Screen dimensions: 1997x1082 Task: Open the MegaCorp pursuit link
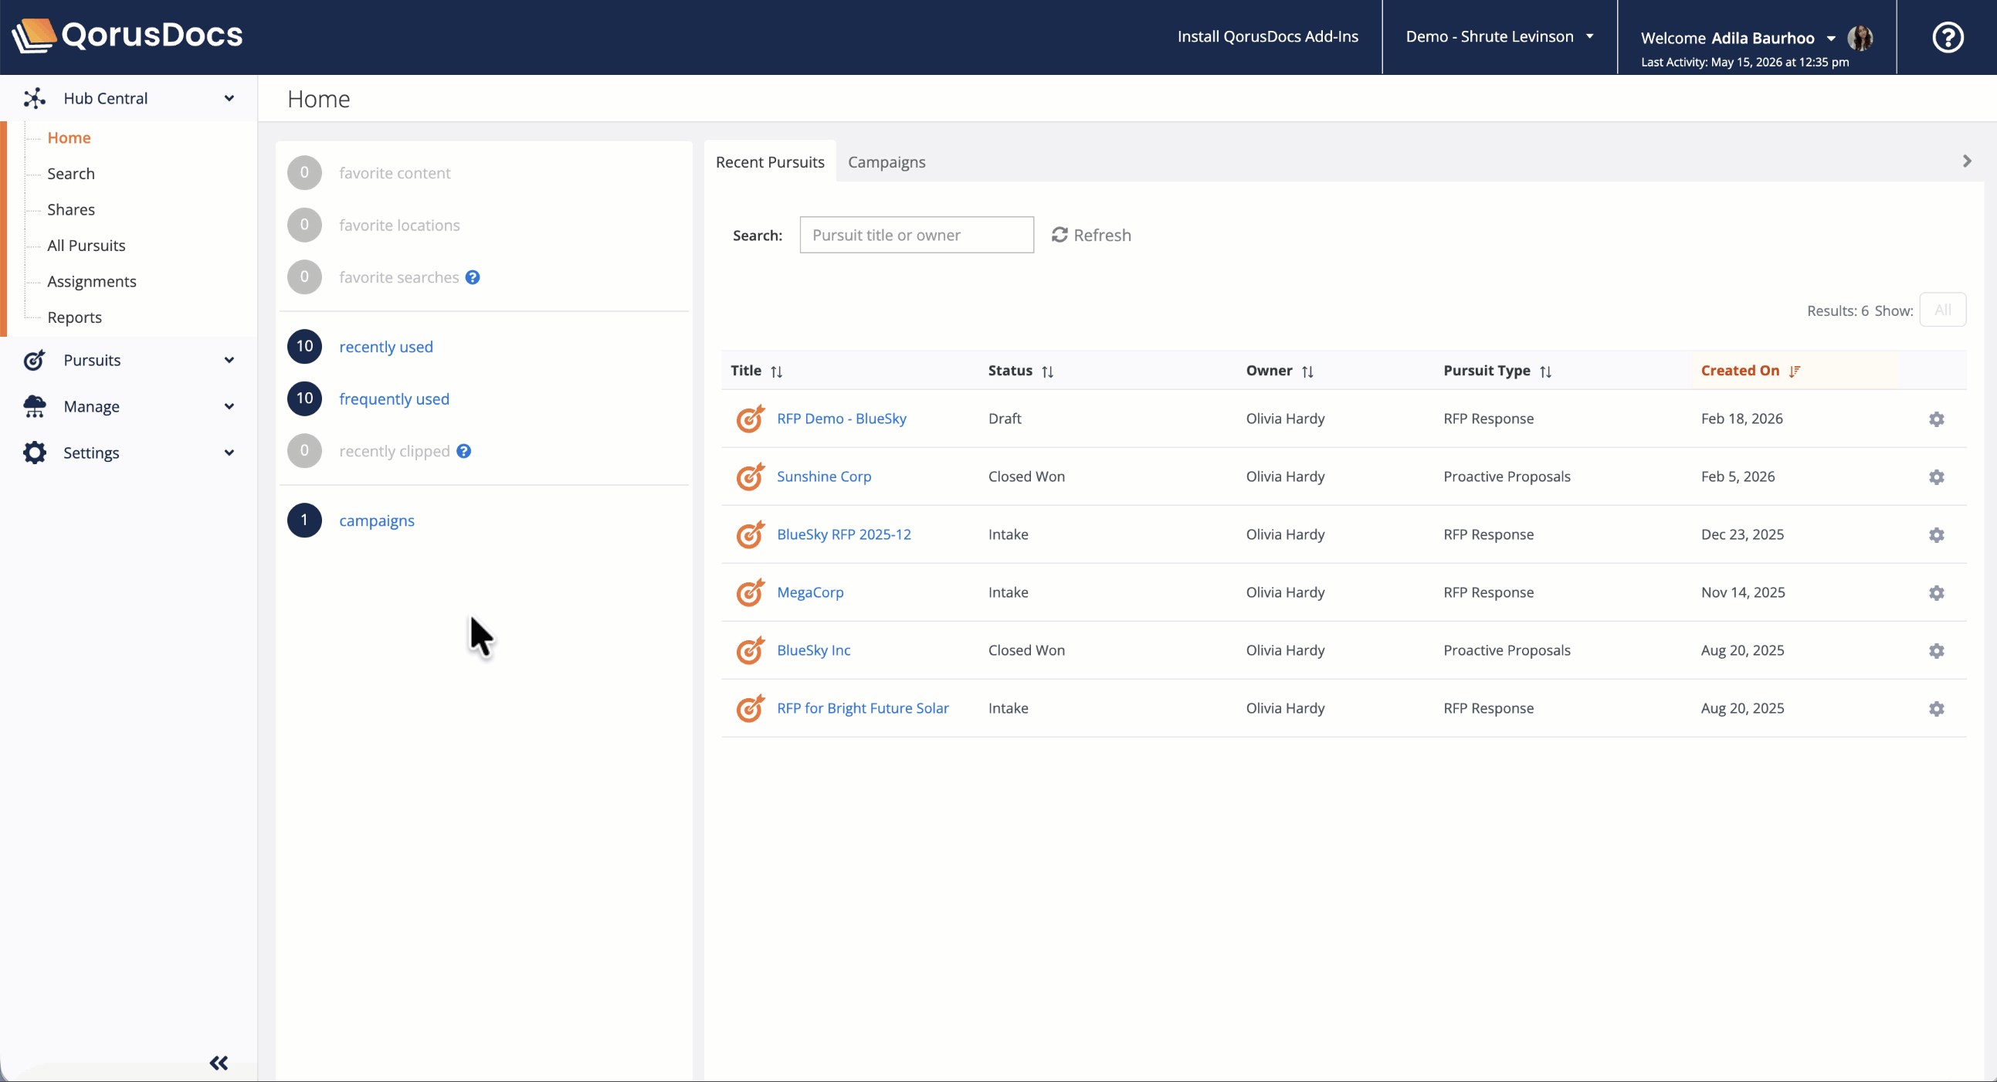click(x=810, y=592)
